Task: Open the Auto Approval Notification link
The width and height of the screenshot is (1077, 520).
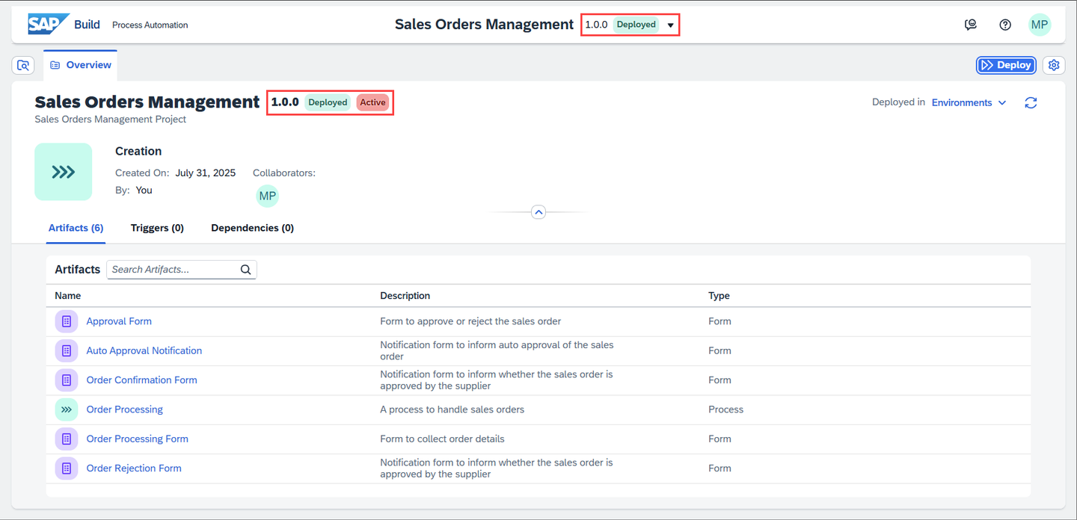Action: click(x=144, y=350)
